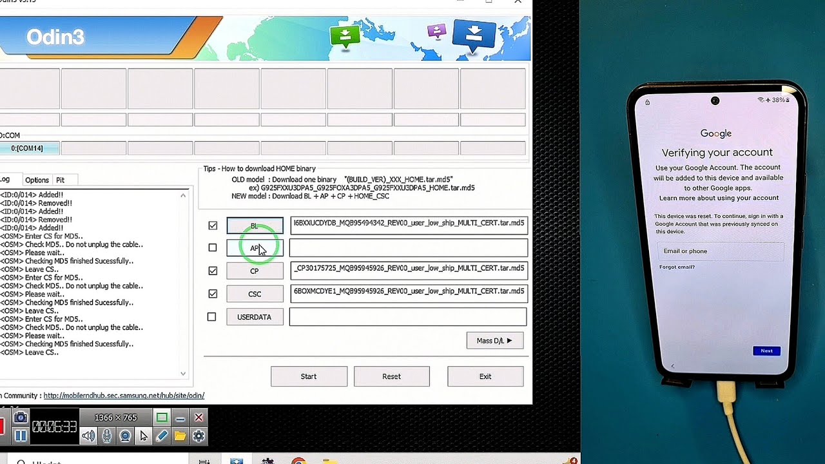Close the recorder toolbar with red X

(x=199, y=418)
